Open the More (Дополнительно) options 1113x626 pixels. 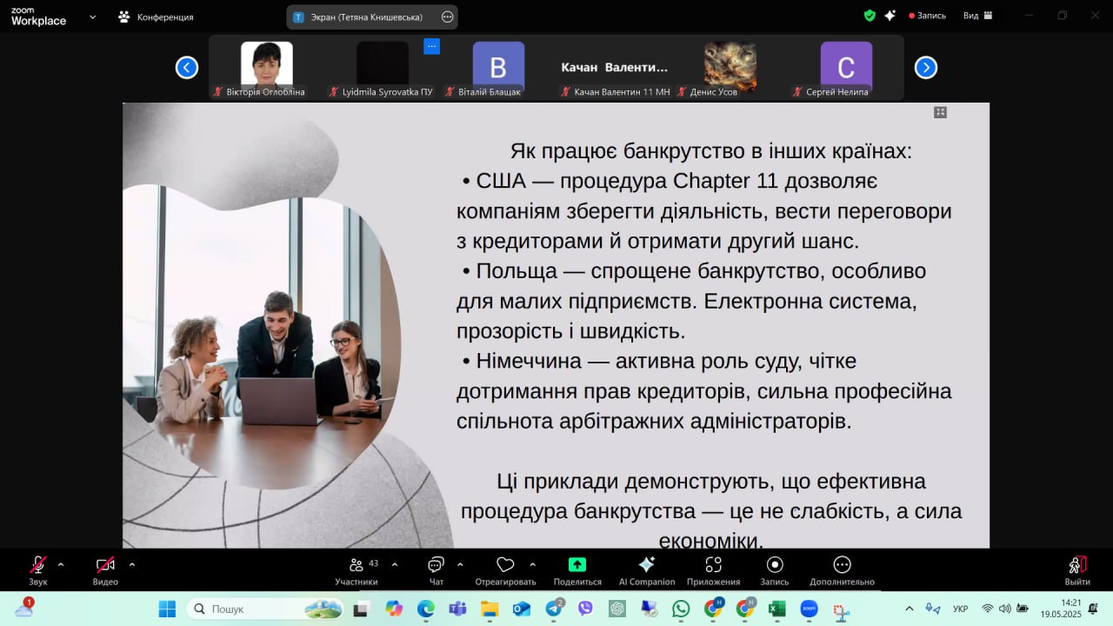pos(842,569)
